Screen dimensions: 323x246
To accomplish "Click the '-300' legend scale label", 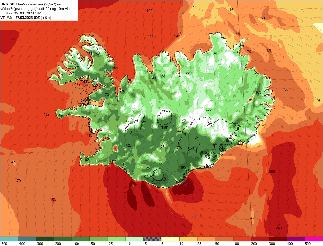I will (x=39, y=244).
